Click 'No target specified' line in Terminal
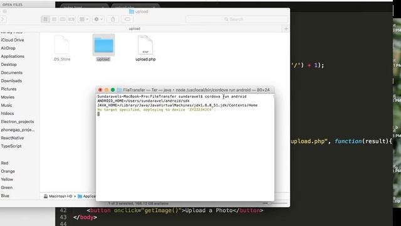Screen dimensions: 401x226 tap(157, 110)
